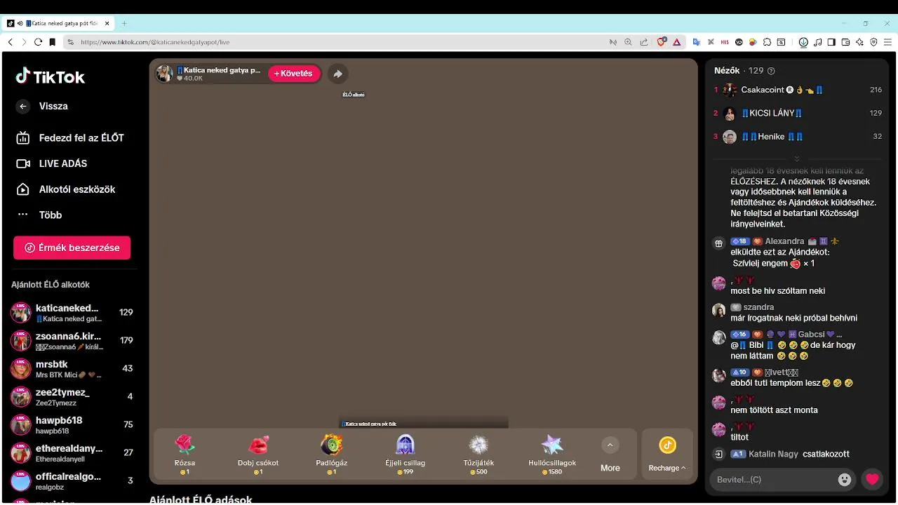The image size is (898, 505).
Task: Open the browser hamburger menu
Action: click(x=887, y=42)
